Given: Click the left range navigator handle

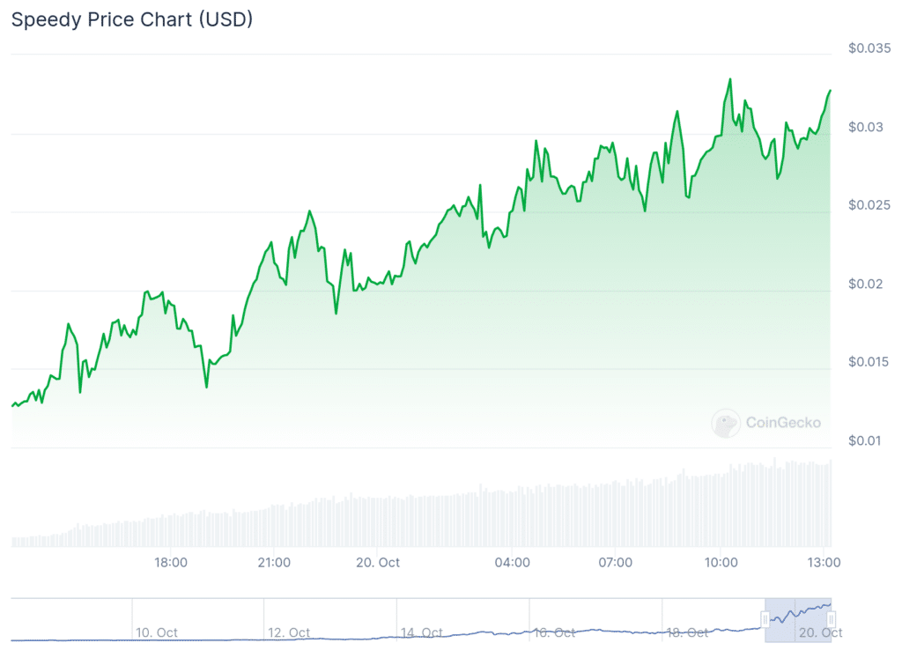Looking at the screenshot, I should pos(765,619).
